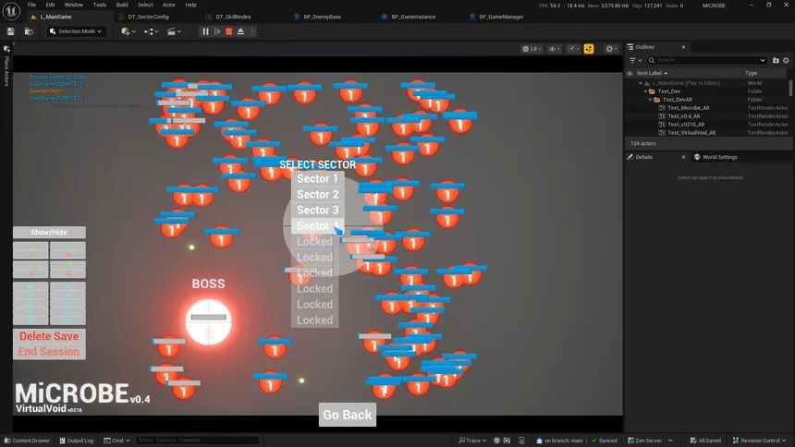Viewport: 795px width, 447px height.
Task: Choose Sector 2 from the list
Action: [x=316, y=194]
